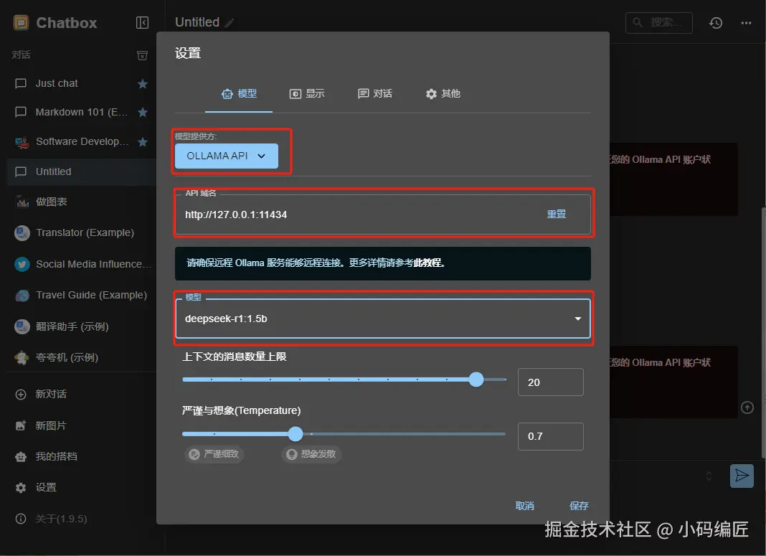The width and height of the screenshot is (766, 556).
Task: Click the image icon beside 新图片
Action: click(x=21, y=425)
